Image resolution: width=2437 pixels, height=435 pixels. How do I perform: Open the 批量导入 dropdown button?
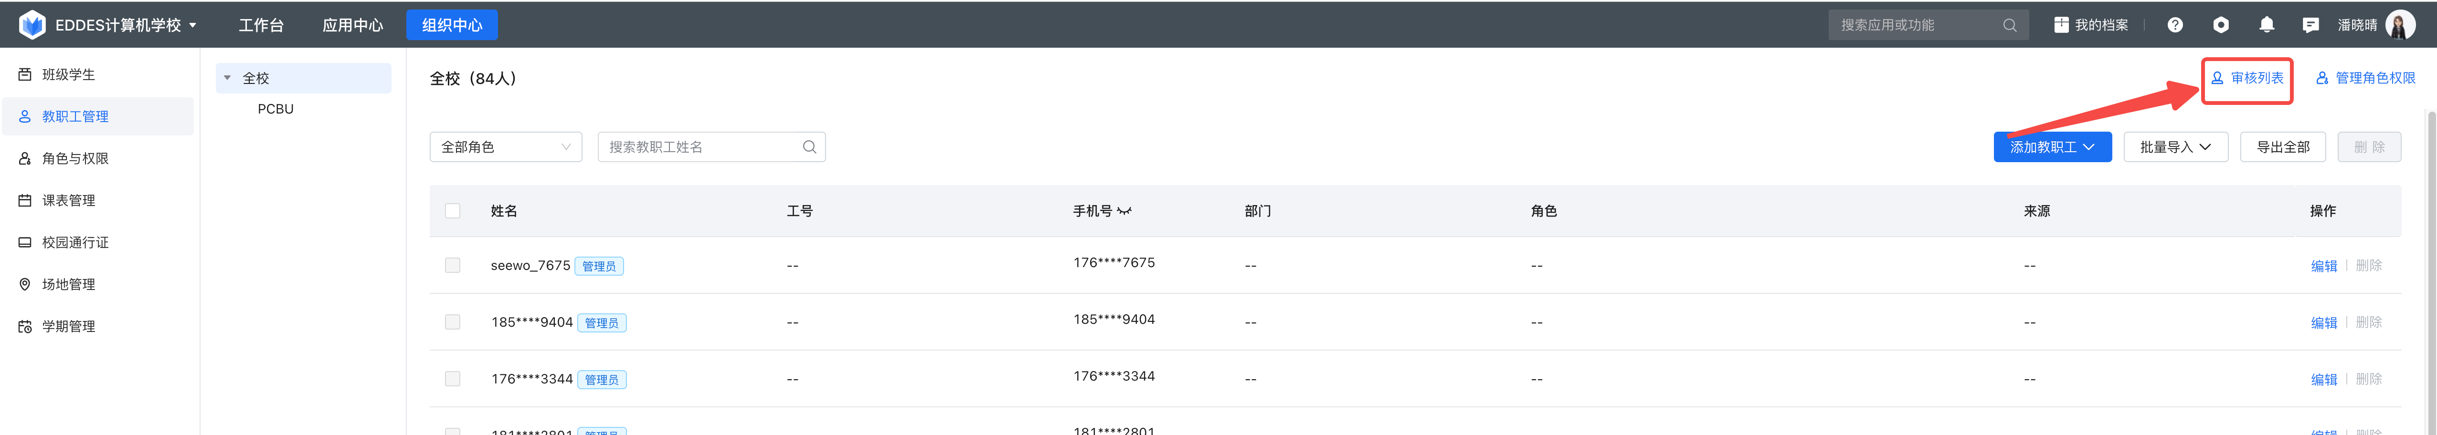tap(2175, 146)
